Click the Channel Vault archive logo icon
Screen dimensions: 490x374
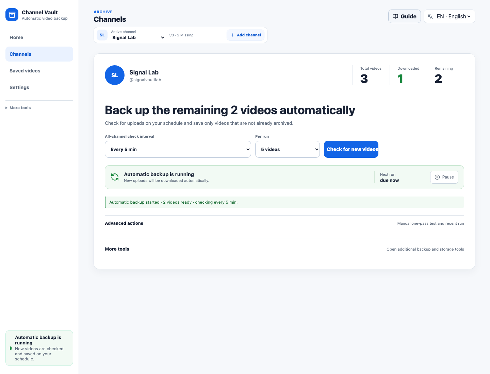coord(12,15)
